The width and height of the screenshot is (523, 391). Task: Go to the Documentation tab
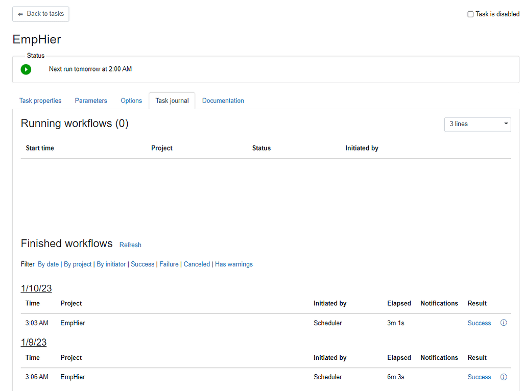pos(223,101)
